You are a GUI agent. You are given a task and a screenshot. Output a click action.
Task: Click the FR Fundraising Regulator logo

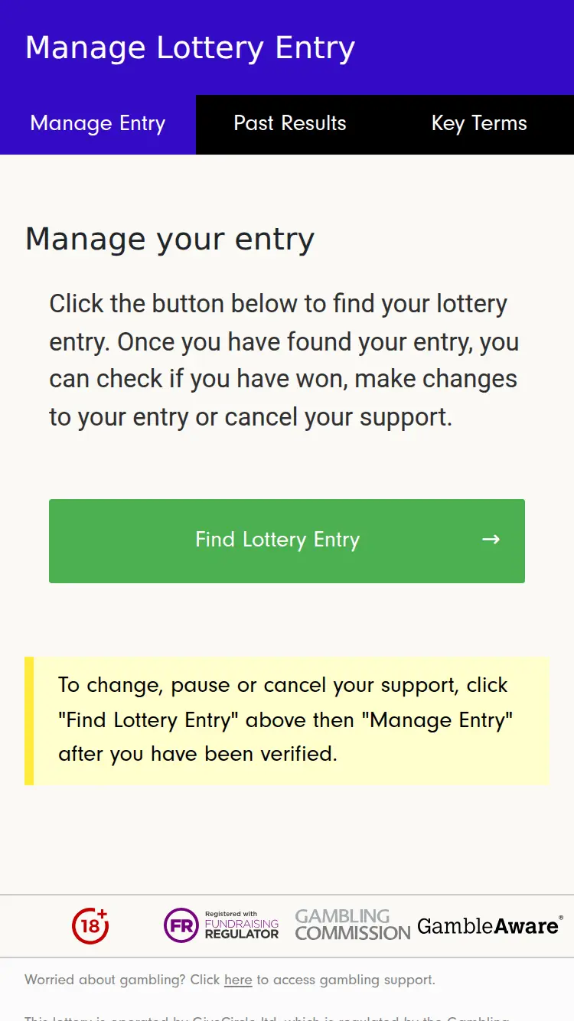221,925
